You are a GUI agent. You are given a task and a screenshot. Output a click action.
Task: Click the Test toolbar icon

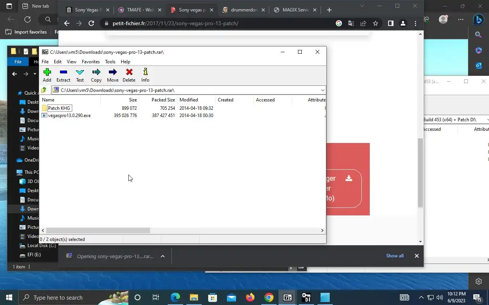click(x=80, y=75)
